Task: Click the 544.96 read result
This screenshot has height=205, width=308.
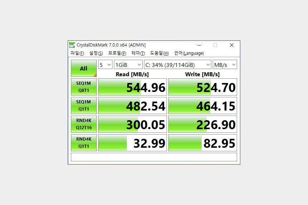Action: tap(133, 87)
